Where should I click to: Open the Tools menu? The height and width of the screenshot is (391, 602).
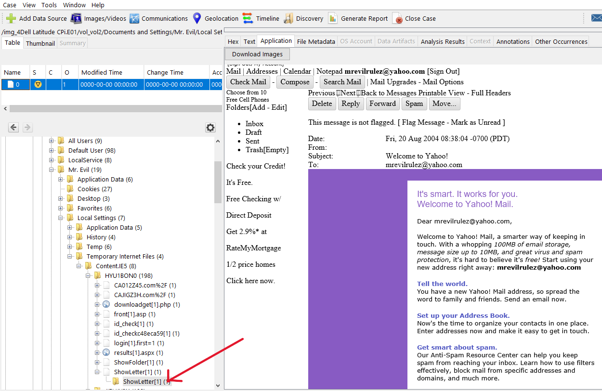tap(49, 5)
